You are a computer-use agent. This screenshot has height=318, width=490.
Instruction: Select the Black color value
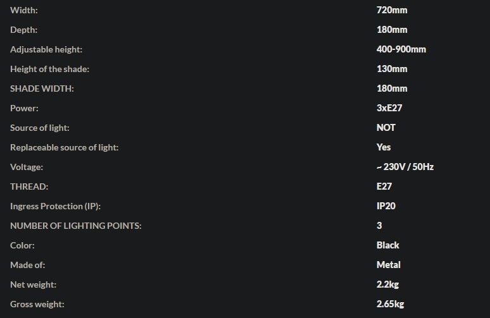[388, 245]
